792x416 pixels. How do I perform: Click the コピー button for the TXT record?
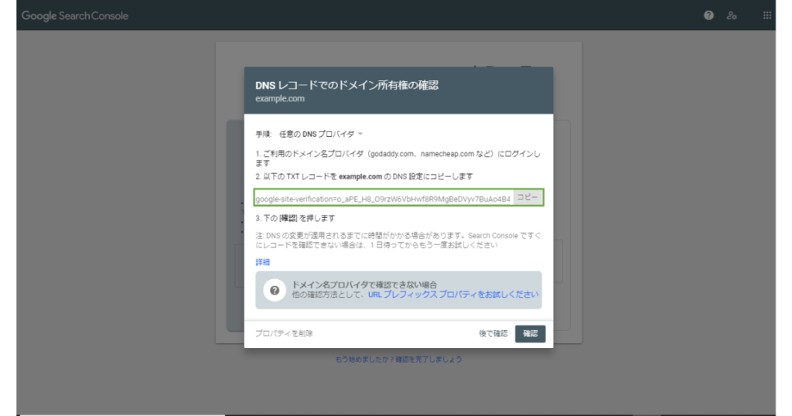[x=527, y=197]
